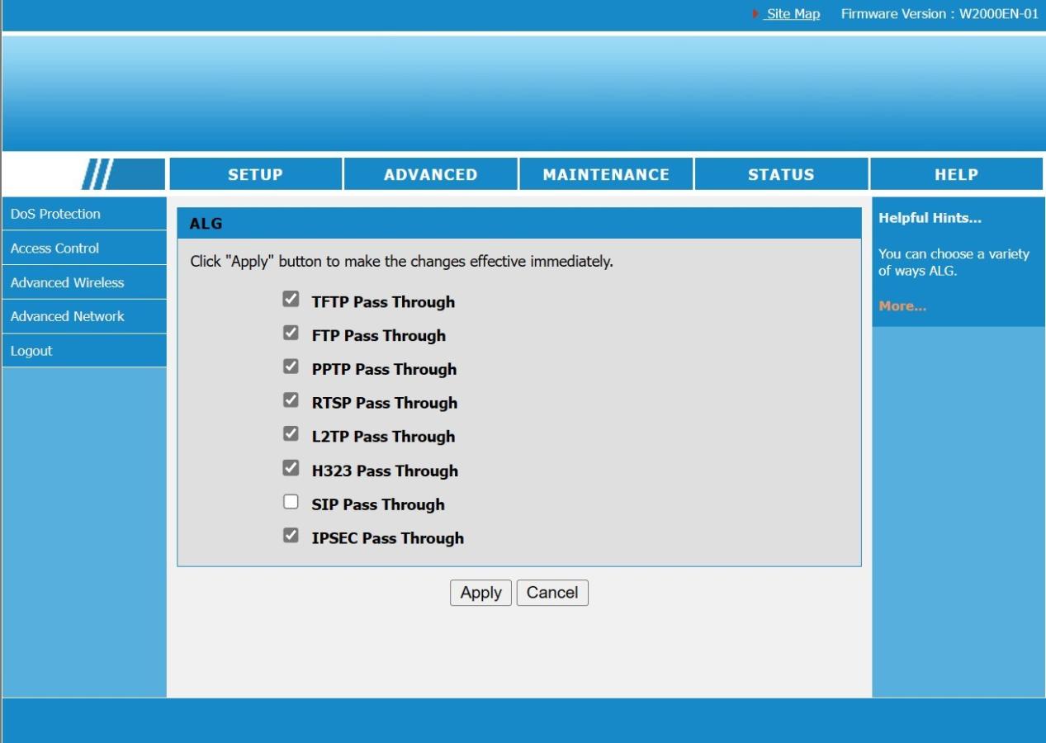Toggle PPTP Pass Through off
Screen dimensions: 1046x743
pyautogui.click(x=291, y=367)
